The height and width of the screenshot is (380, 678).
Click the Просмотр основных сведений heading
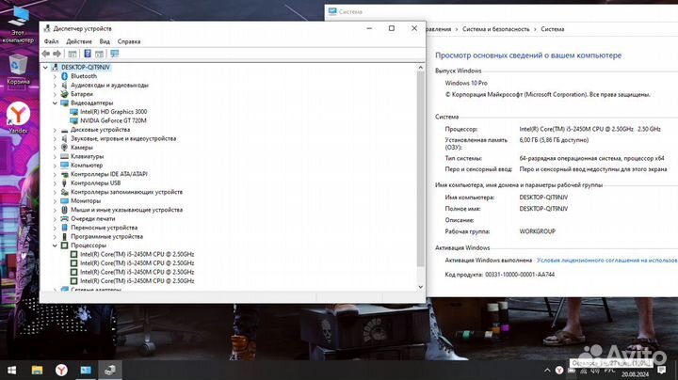[x=528, y=55]
